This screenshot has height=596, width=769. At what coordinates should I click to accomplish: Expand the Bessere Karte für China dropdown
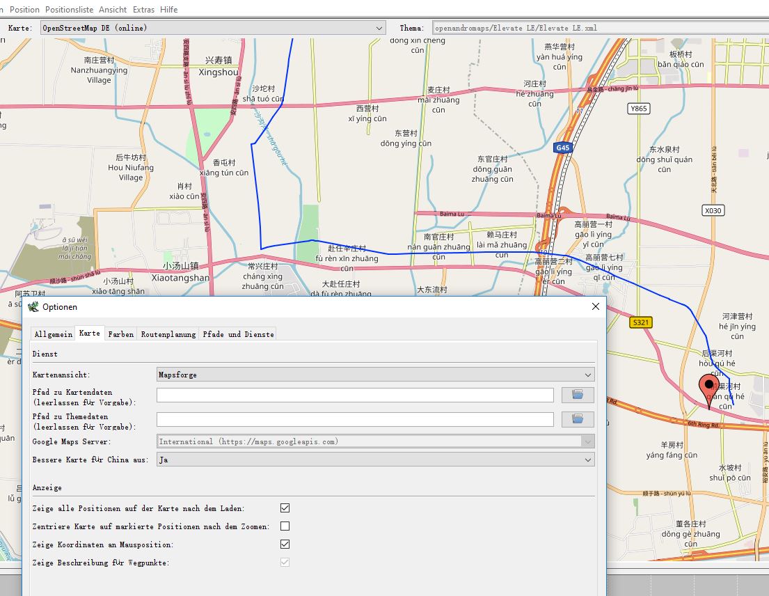click(376, 460)
